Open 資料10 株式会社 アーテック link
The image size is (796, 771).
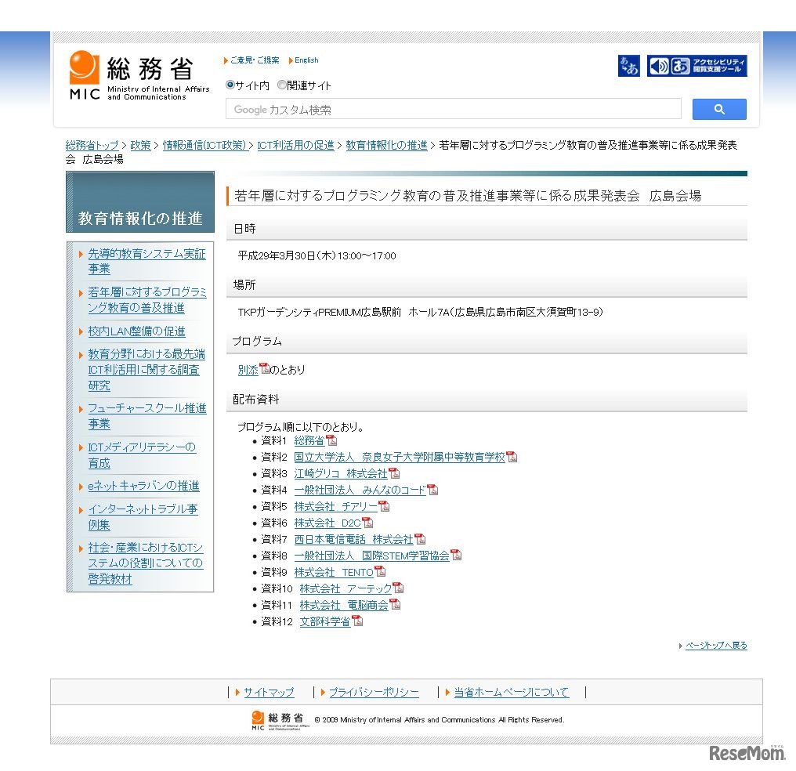pyautogui.click(x=346, y=588)
